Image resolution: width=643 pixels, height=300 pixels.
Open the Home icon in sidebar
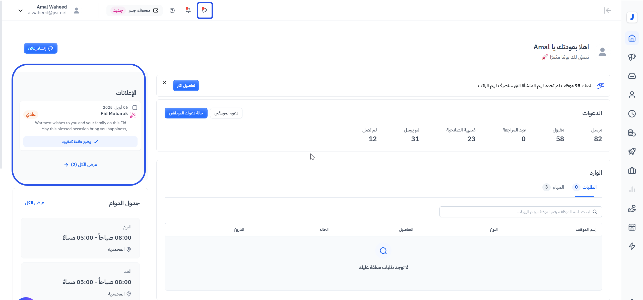[x=632, y=38]
